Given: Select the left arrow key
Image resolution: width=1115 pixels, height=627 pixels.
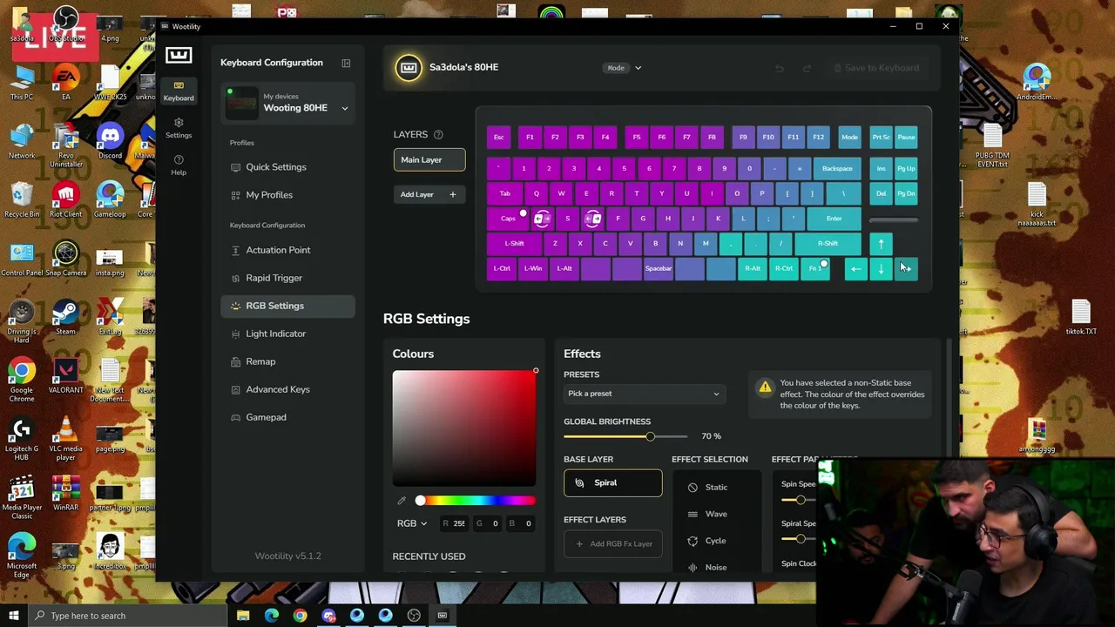Looking at the screenshot, I should coord(855,269).
